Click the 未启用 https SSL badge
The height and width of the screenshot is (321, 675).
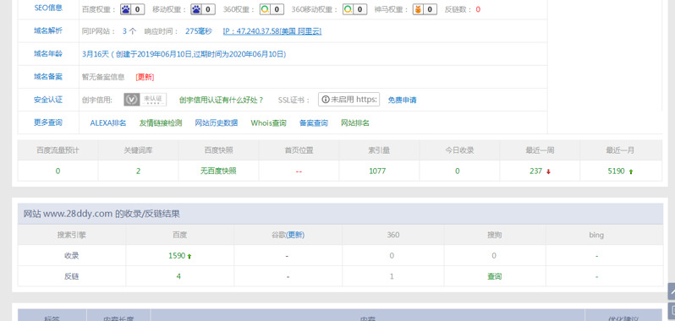(349, 100)
